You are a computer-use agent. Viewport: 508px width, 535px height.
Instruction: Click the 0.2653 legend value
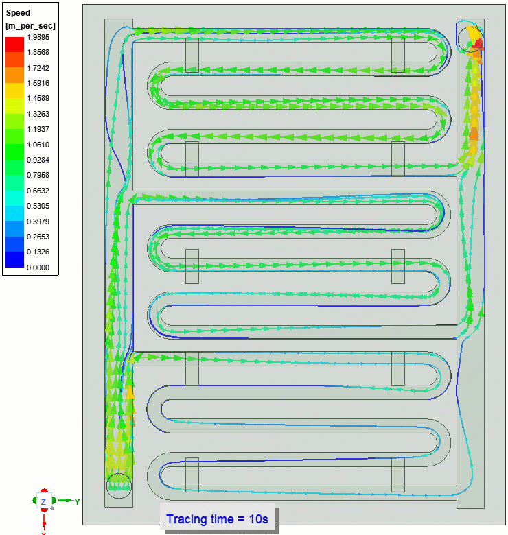38,237
